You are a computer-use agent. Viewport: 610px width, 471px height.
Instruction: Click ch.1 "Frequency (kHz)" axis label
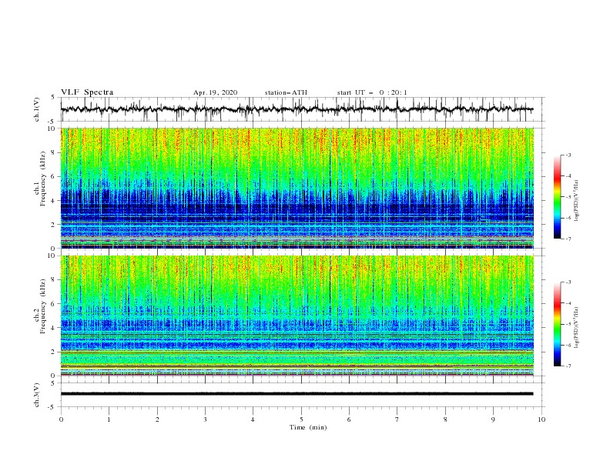click(43, 179)
